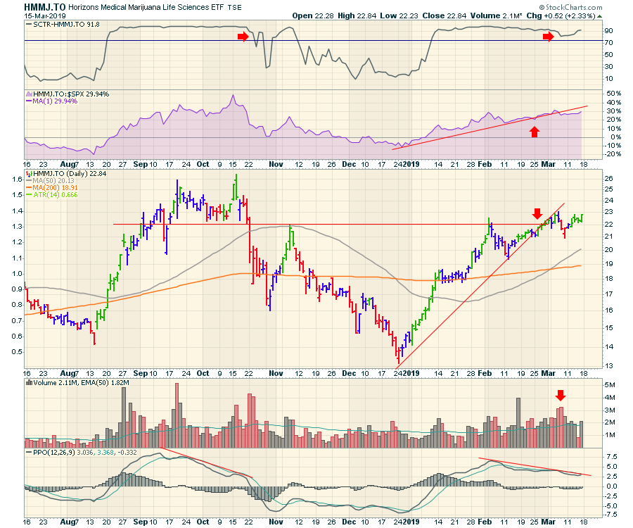Click the 5M tick on volume scale

point(610,384)
